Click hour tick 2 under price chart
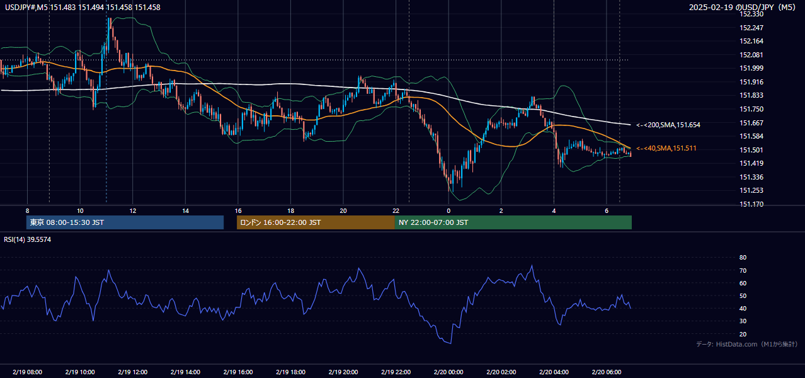The height and width of the screenshot is (378, 805). coord(501,210)
